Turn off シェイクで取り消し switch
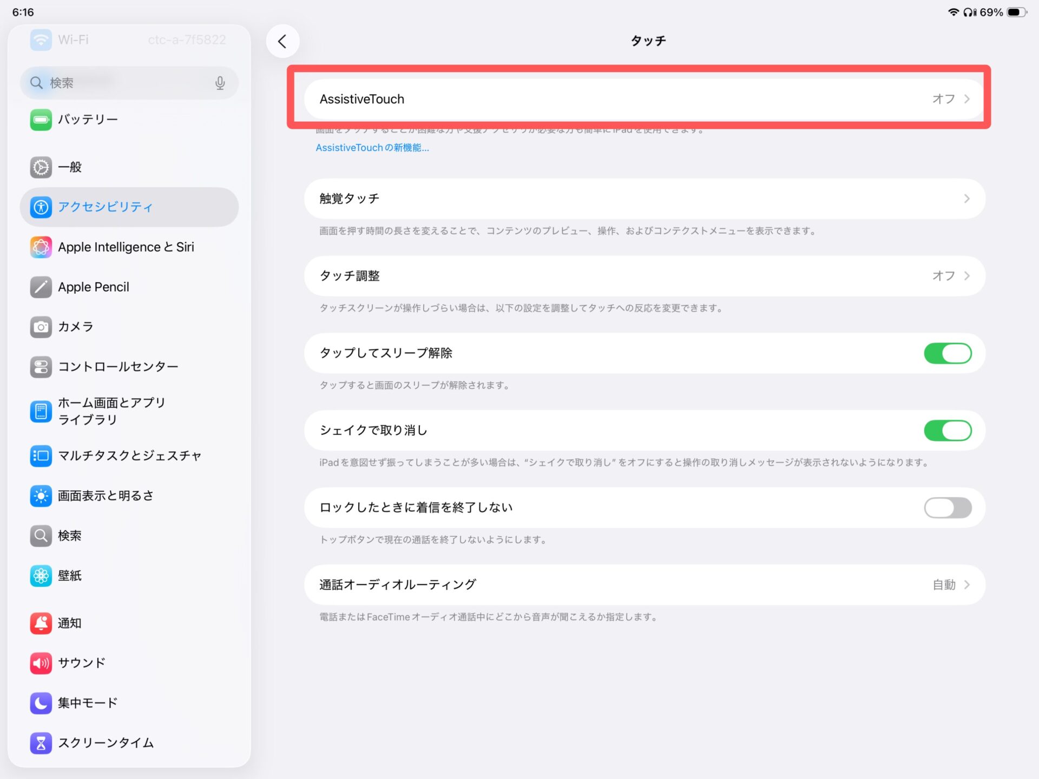 point(947,431)
